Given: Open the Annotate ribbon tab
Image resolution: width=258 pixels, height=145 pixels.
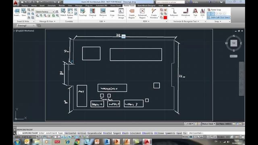Looking at the screenshot, I should [52, 6].
